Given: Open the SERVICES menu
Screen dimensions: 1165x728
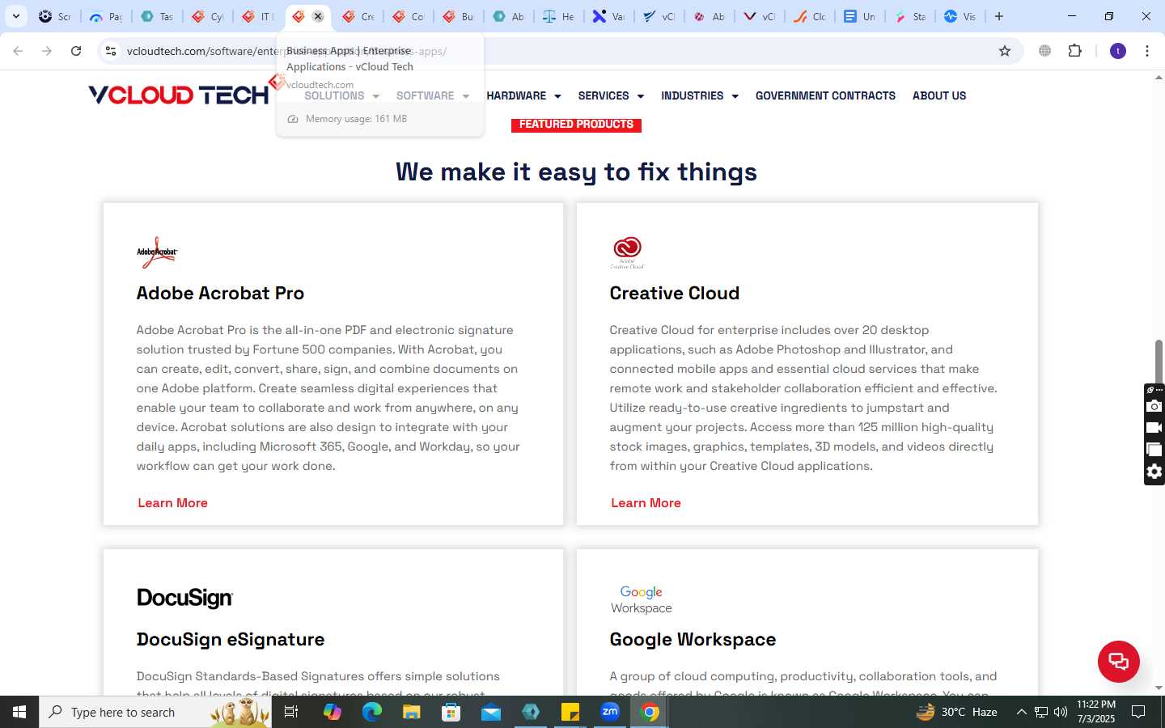Looking at the screenshot, I should pos(604,95).
